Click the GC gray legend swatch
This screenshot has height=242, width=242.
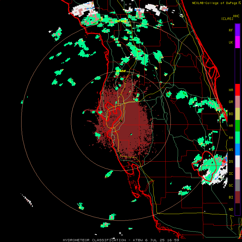tap(237, 185)
